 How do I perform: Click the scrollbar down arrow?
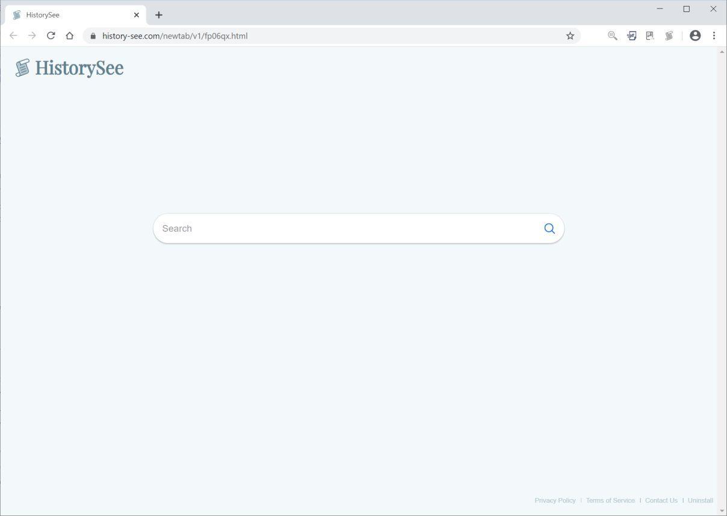tap(722, 511)
